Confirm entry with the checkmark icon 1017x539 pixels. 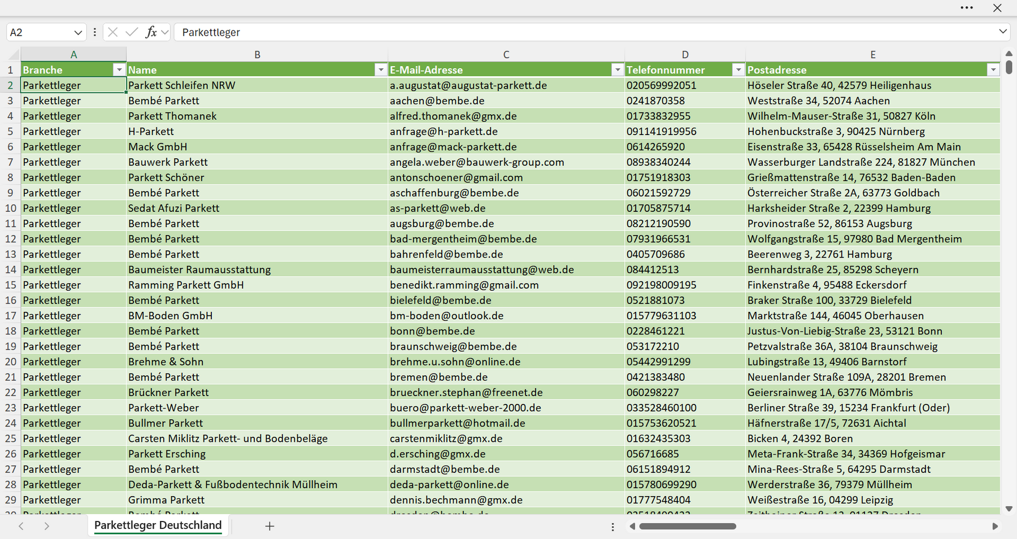(132, 32)
